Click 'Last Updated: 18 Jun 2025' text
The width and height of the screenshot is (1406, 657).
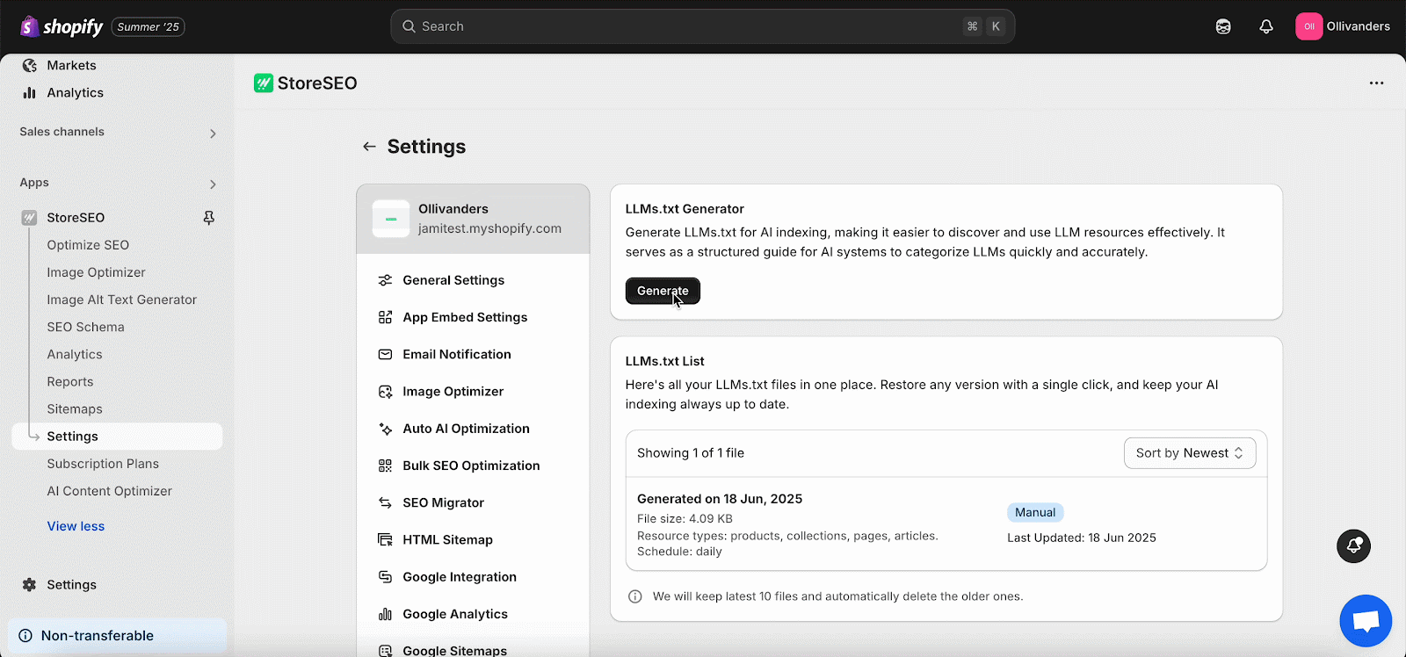1082,538
